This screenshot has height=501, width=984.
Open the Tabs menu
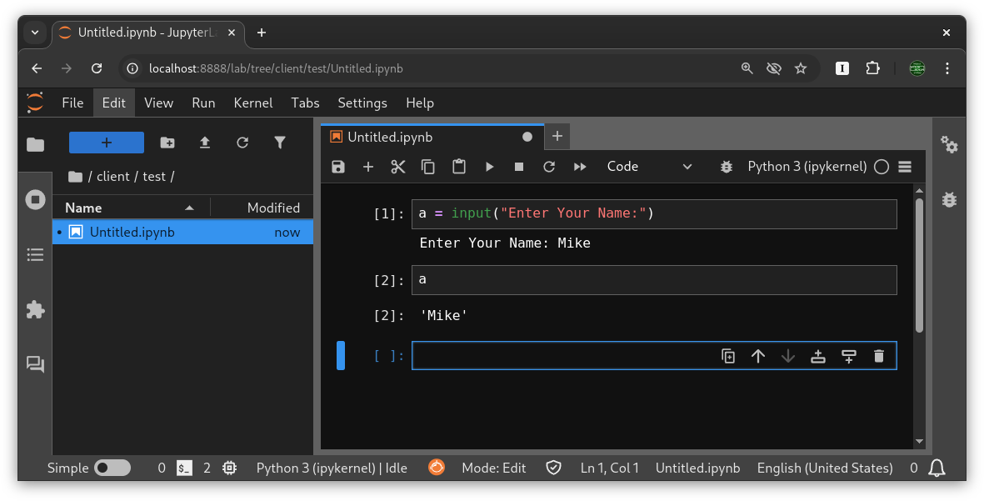(305, 103)
